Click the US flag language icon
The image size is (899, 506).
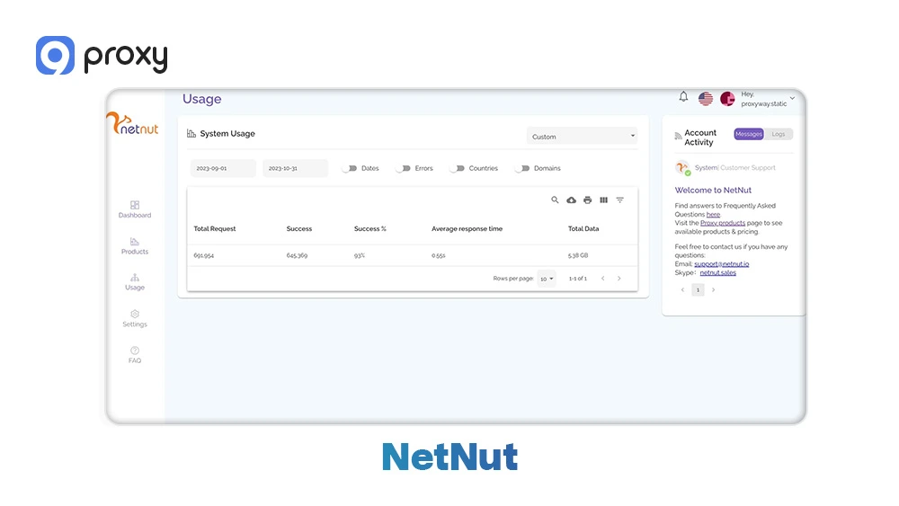706,99
